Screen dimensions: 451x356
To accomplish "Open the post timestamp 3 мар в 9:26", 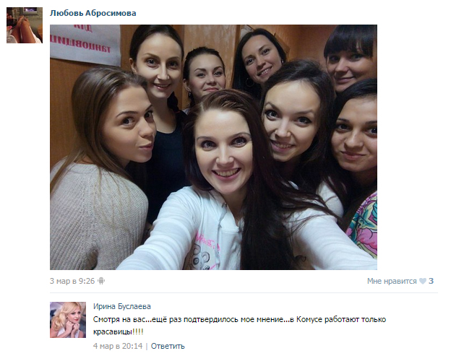I will click(x=72, y=281).
